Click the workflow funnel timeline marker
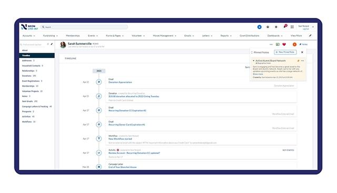337x193 pixels. coord(99,139)
